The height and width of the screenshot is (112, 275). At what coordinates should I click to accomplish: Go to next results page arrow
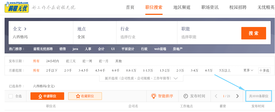(x=237, y=96)
